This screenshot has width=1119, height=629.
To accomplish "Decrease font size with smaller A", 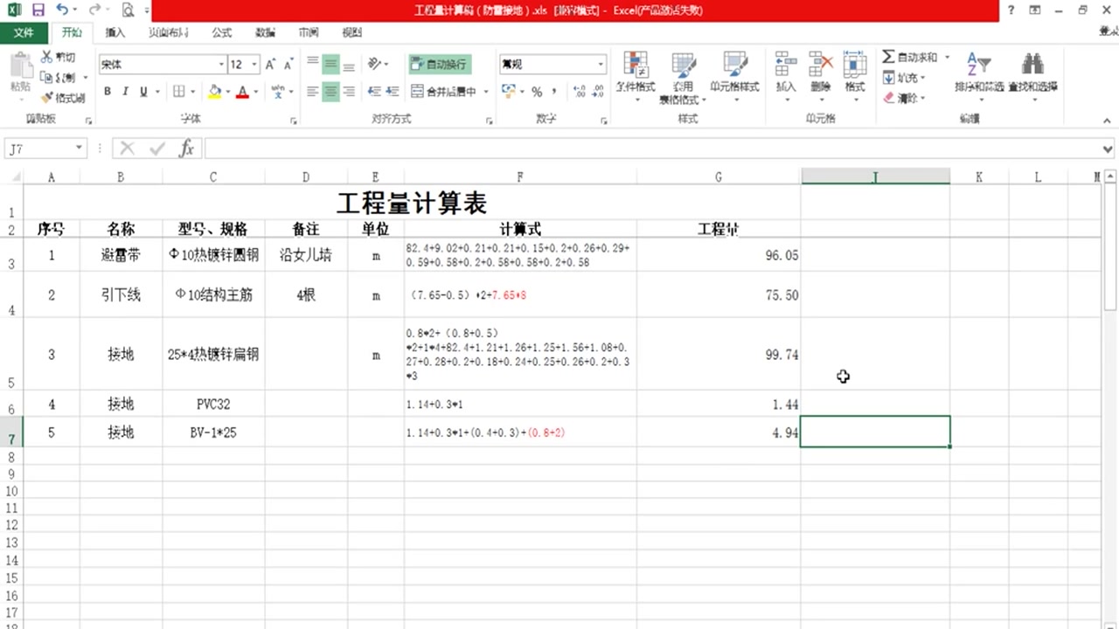I will 288,64.
